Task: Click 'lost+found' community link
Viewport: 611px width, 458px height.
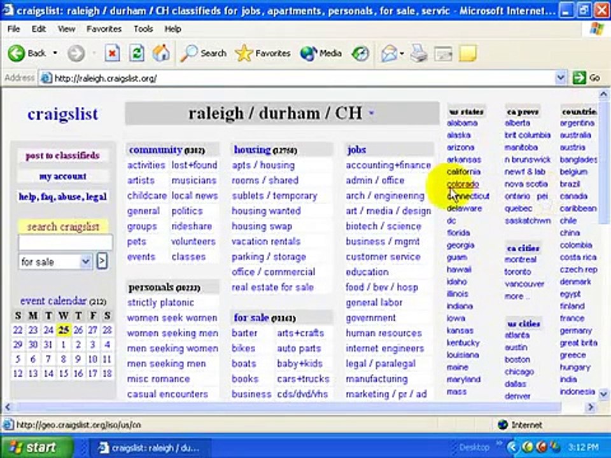Action: click(x=195, y=165)
